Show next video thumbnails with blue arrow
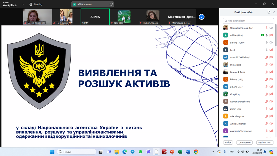 202,17
